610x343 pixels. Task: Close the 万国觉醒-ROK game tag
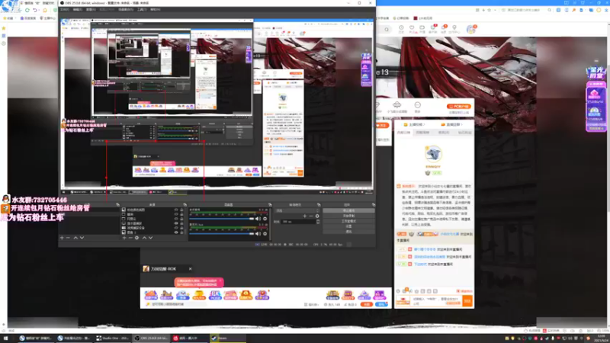coord(190,269)
